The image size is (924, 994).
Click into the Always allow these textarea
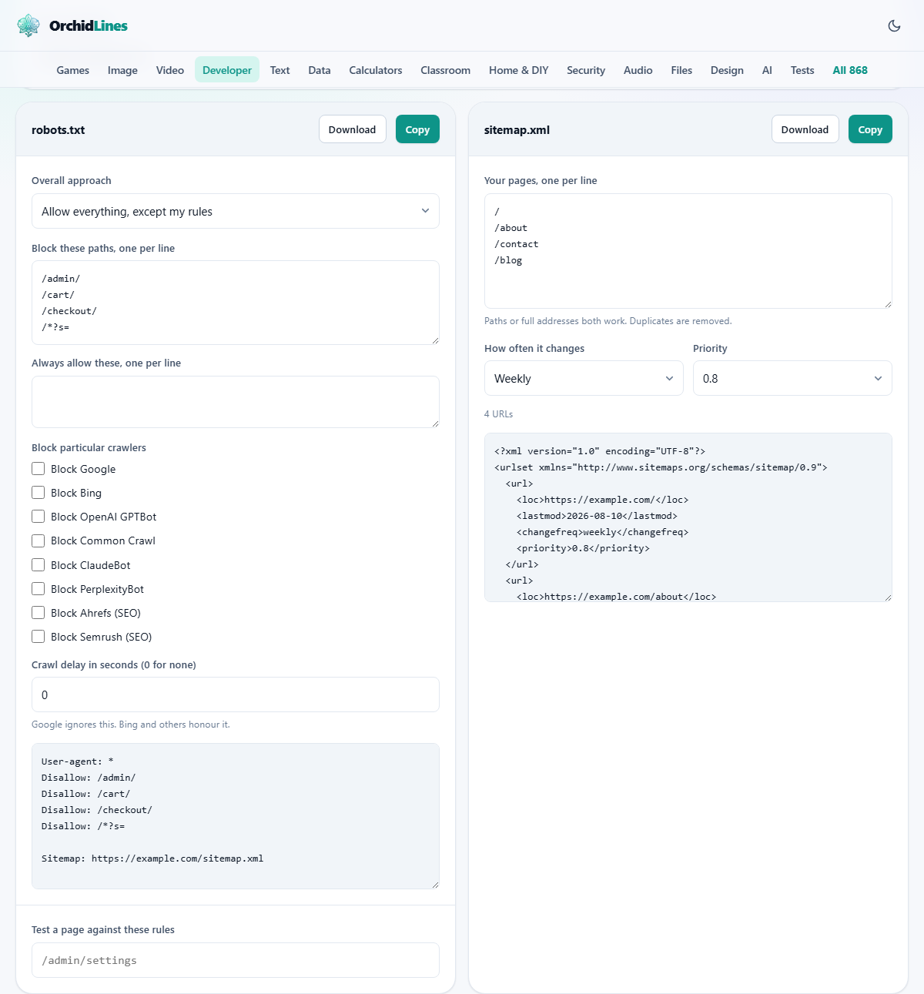[236, 402]
